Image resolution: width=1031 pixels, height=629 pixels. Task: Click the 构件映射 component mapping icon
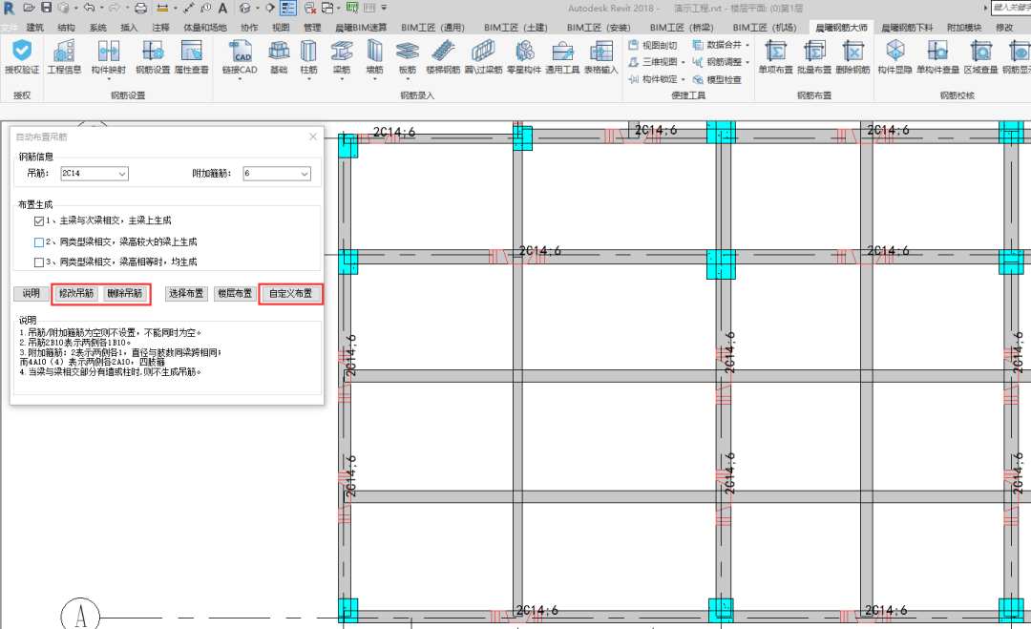click(108, 51)
